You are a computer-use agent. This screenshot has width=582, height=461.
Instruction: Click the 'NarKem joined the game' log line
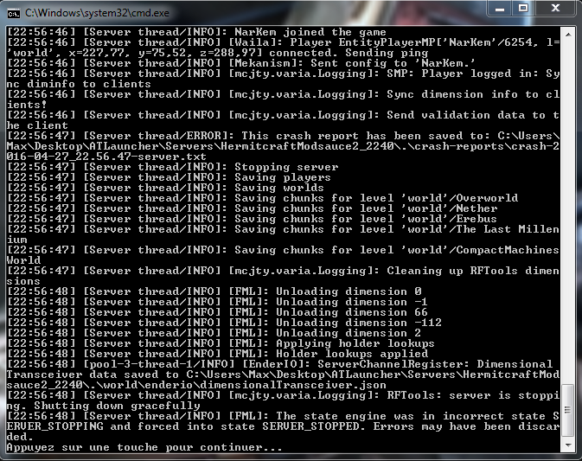point(196,32)
